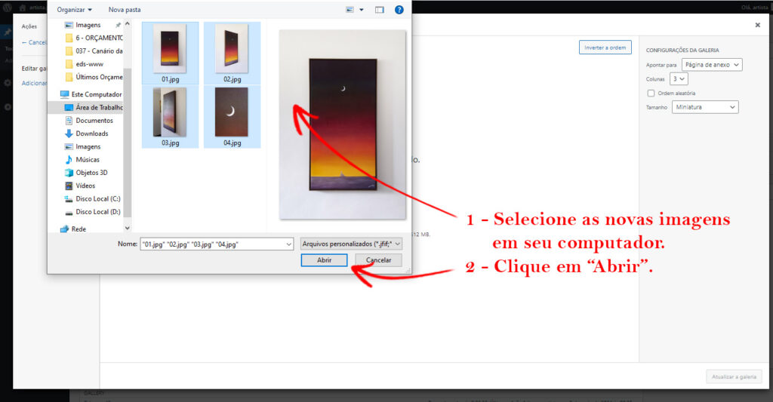773x402 pixels.
Task: Select pinned Imagens folder in quick access
Action: pos(88,25)
